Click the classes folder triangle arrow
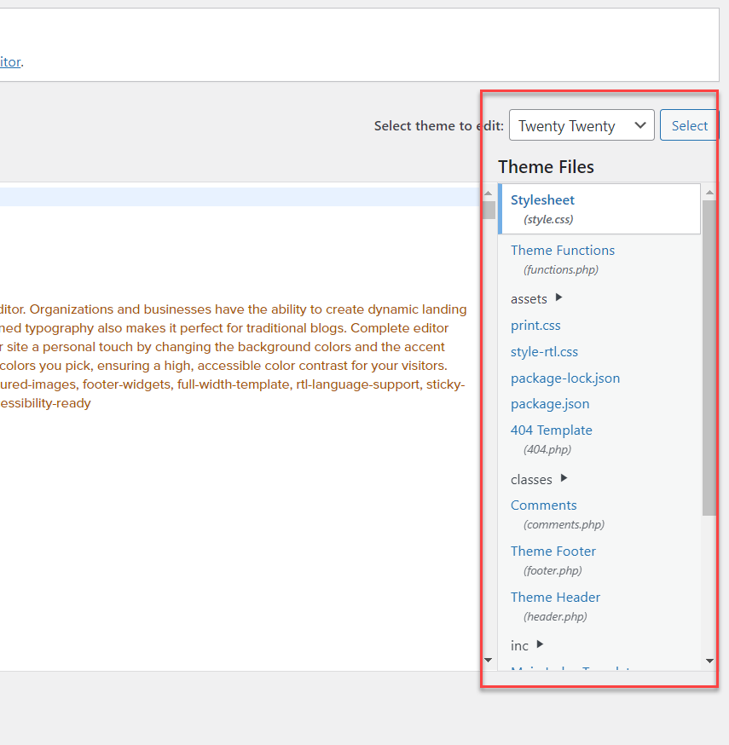The image size is (729, 745). 564,478
